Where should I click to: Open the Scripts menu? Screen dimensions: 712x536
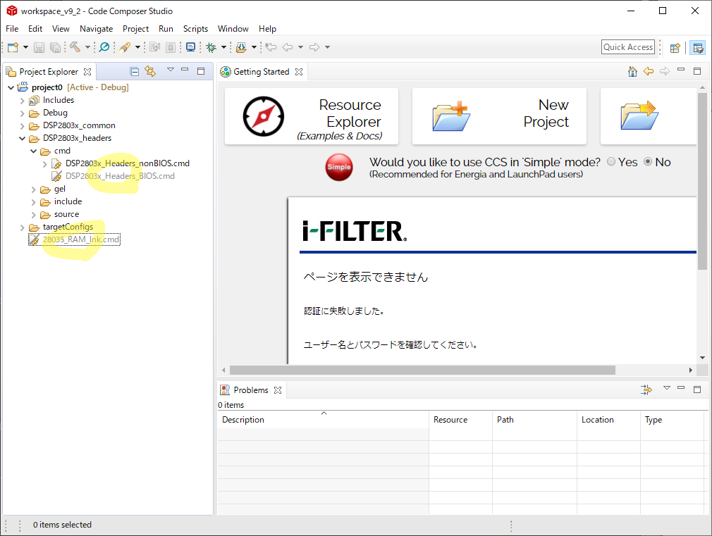[x=195, y=29]
